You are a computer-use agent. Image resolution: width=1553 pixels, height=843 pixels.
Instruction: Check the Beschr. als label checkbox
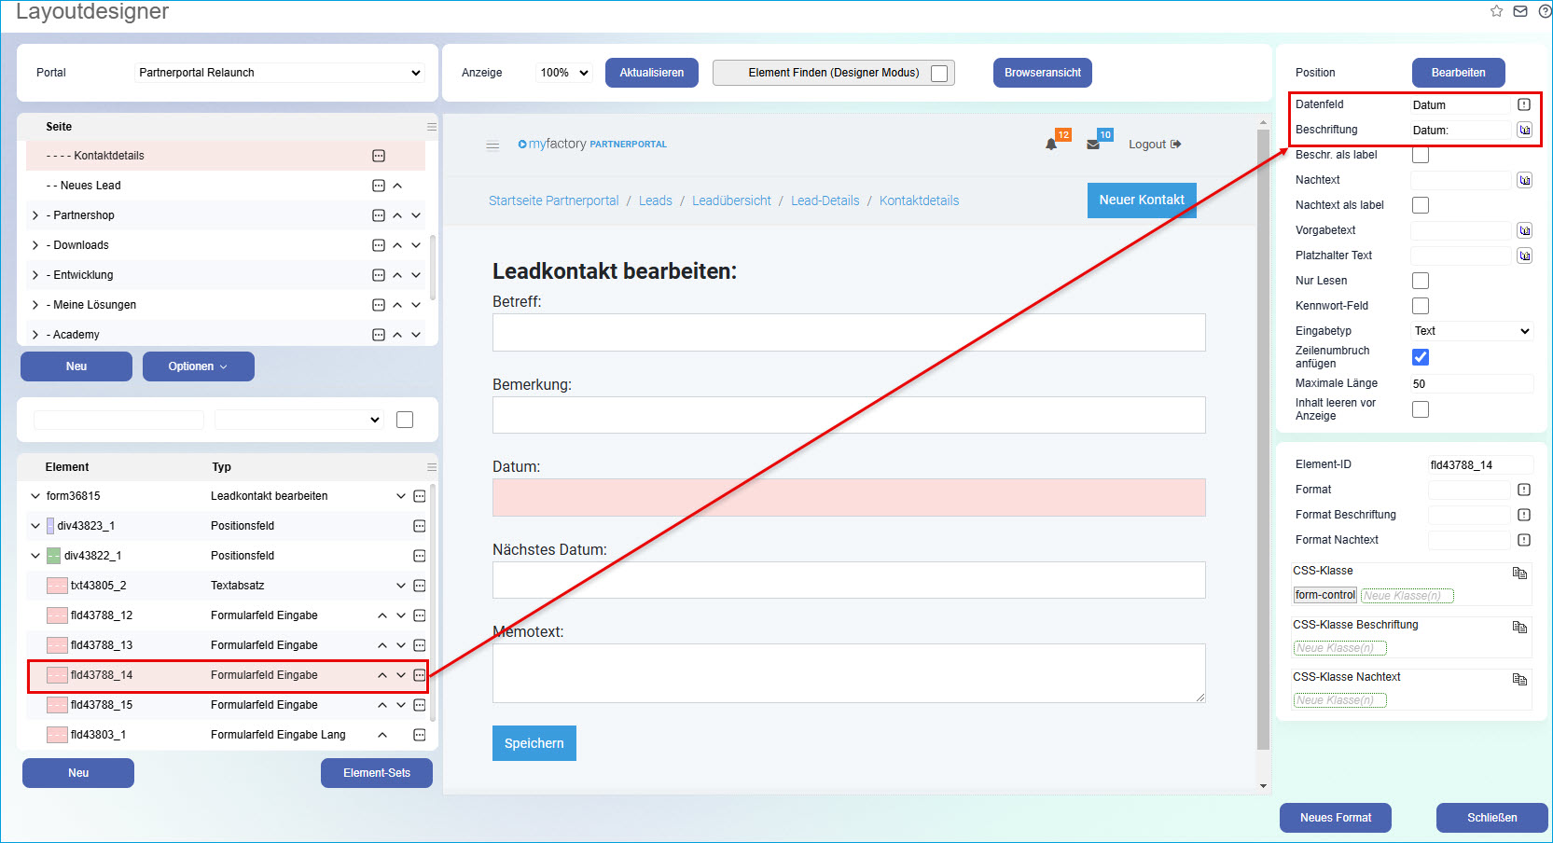(1421, 154)
